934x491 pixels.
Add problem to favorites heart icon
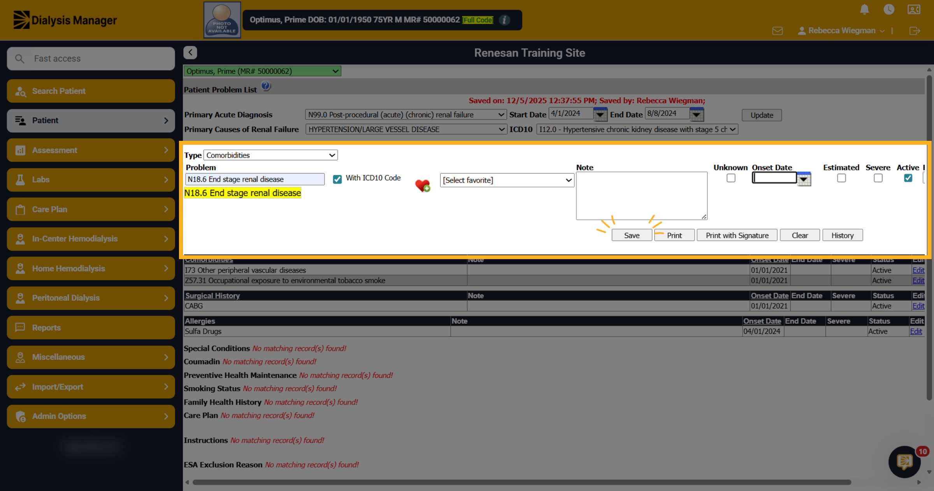pos(423,185)
